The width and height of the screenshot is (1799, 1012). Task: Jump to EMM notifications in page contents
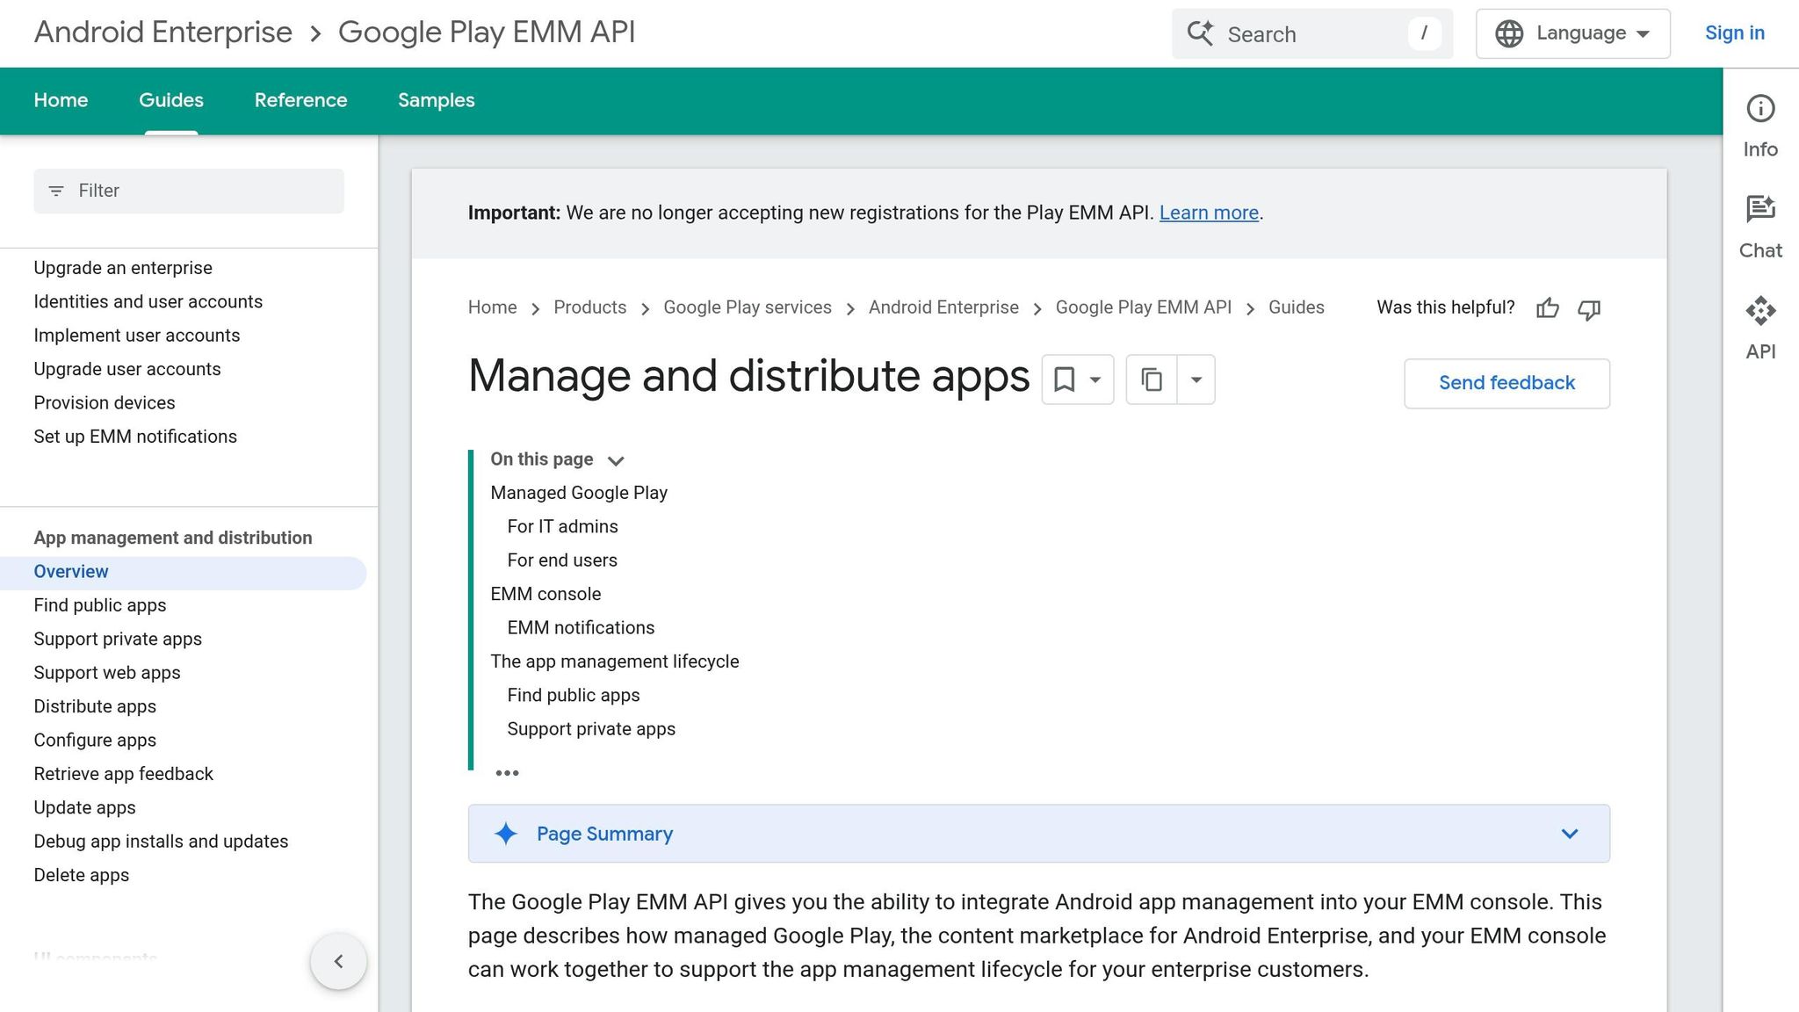tap(581, 628)
